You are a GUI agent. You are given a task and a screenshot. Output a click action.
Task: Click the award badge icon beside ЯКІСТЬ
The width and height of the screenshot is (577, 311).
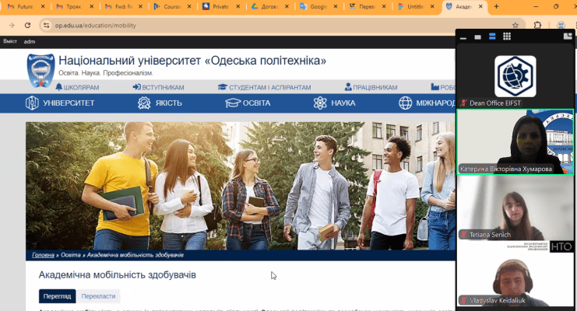coord(144,103)
